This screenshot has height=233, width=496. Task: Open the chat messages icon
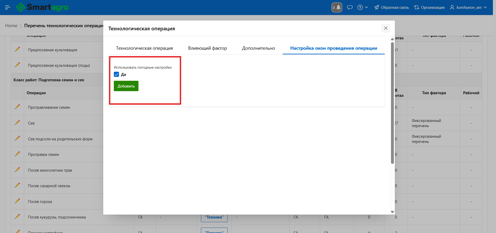click(350, 7)
